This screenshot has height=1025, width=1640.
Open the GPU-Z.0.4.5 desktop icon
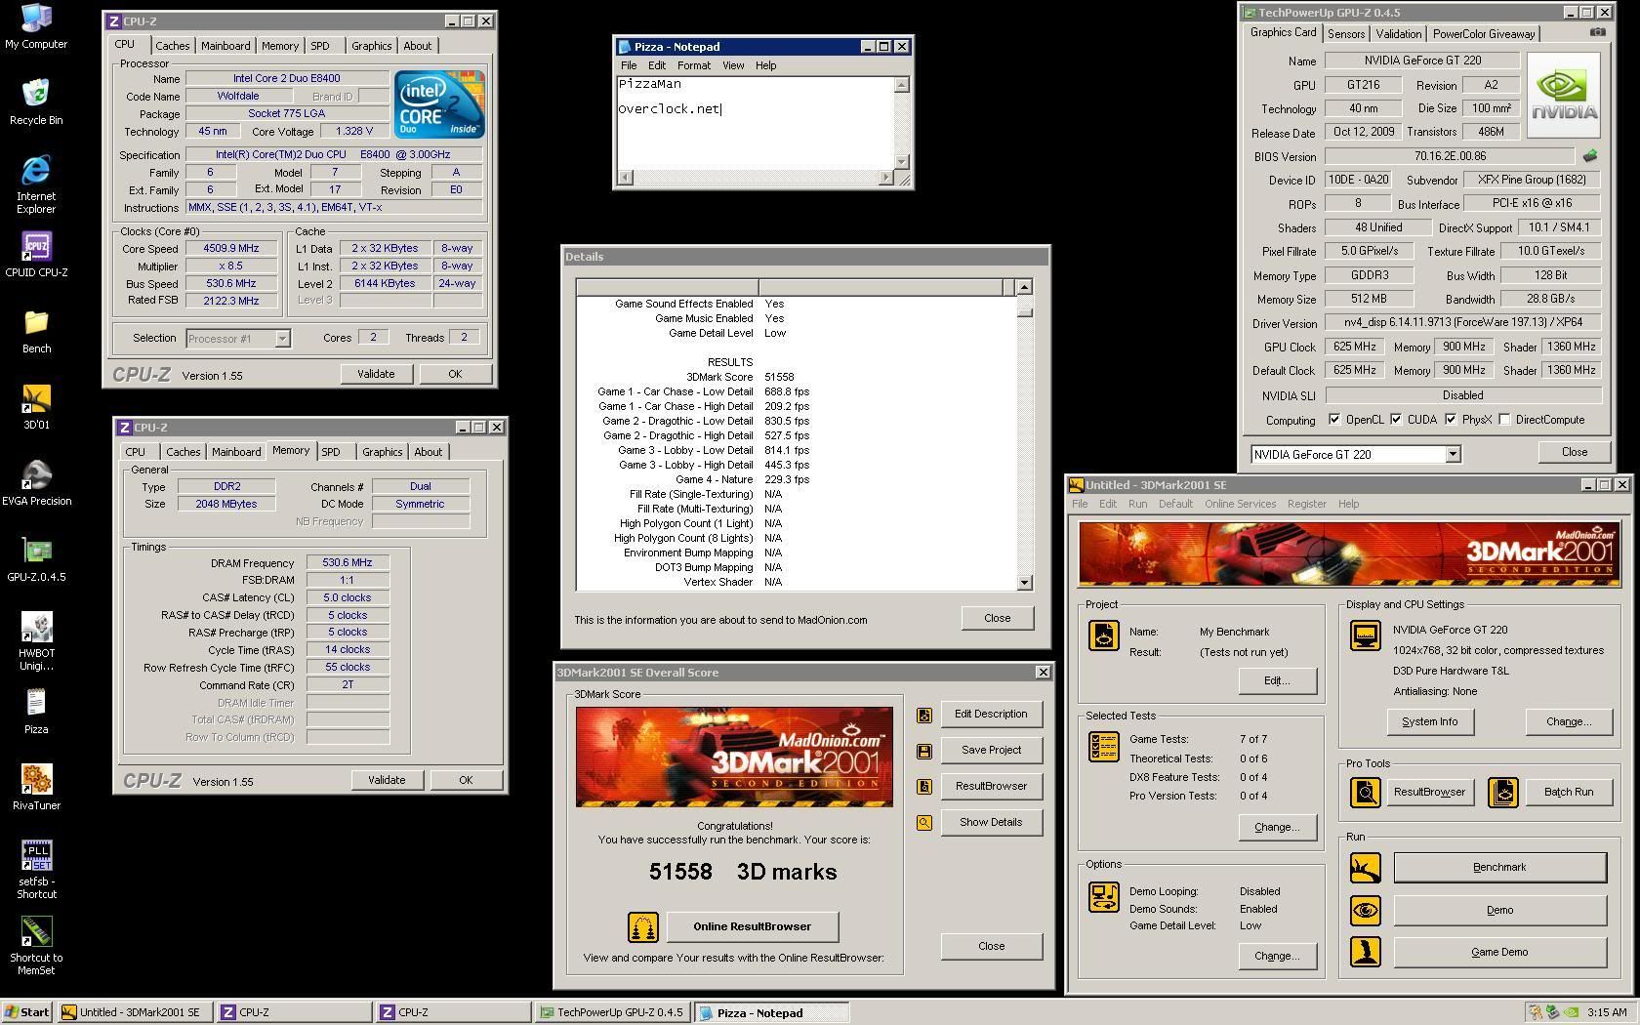[36, 559]
